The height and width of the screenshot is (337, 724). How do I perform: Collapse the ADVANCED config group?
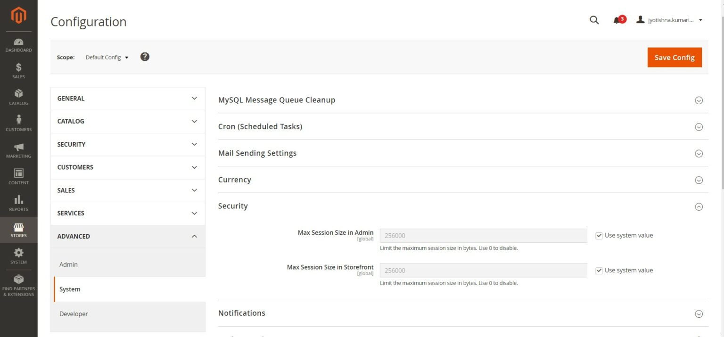pyautogui.click(x=128, y=236)
